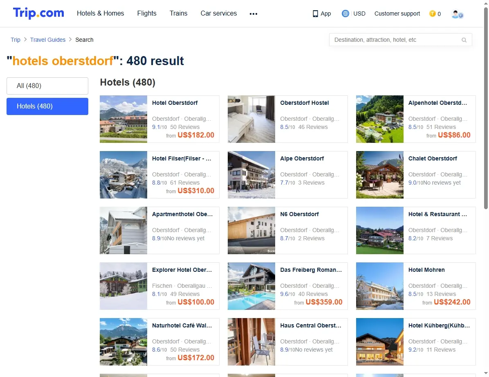489x377 pixels.
Task: Open the Flights menu
Action: [x=146, y=14]
